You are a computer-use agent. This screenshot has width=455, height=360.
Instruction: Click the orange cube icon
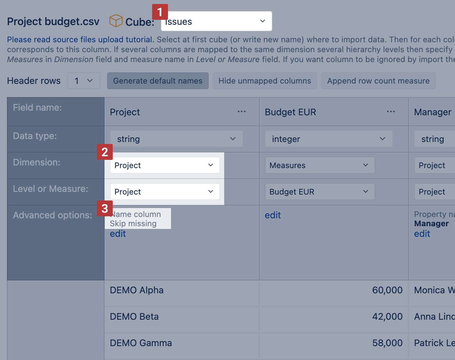point(116,21)
